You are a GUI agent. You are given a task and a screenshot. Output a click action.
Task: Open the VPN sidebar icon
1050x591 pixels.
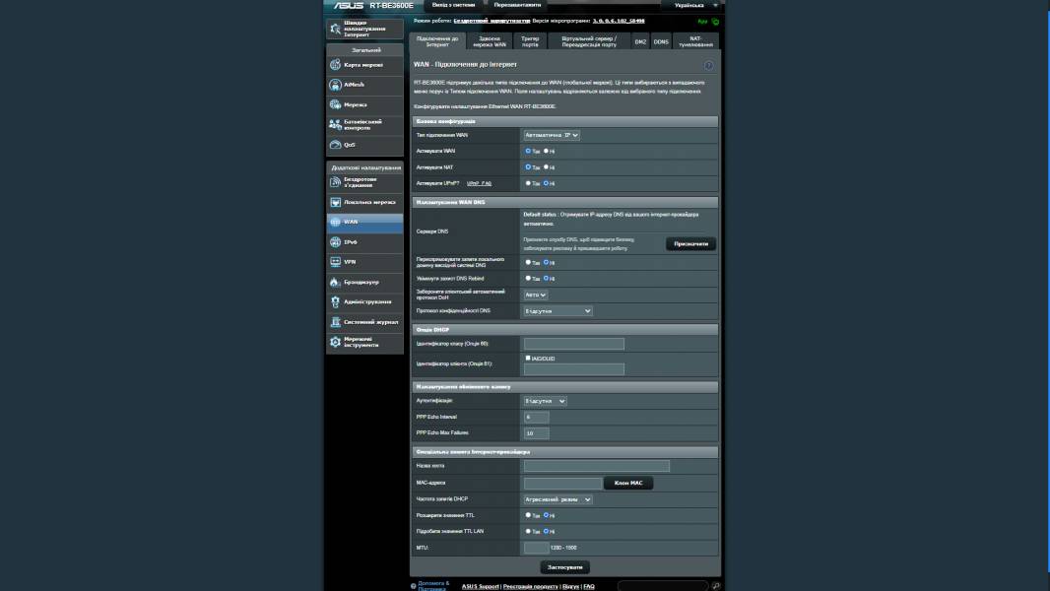coord(336,262)
